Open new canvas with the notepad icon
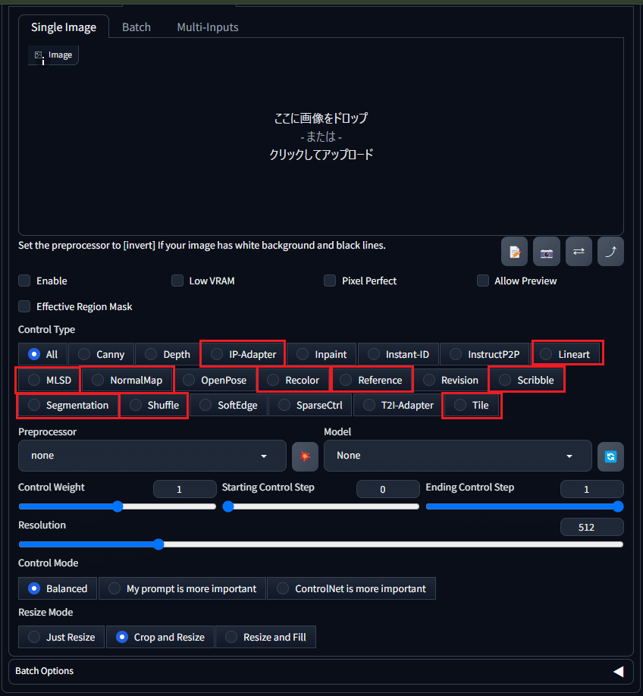Viewport: 643px width, 696px height. point(514,252)
